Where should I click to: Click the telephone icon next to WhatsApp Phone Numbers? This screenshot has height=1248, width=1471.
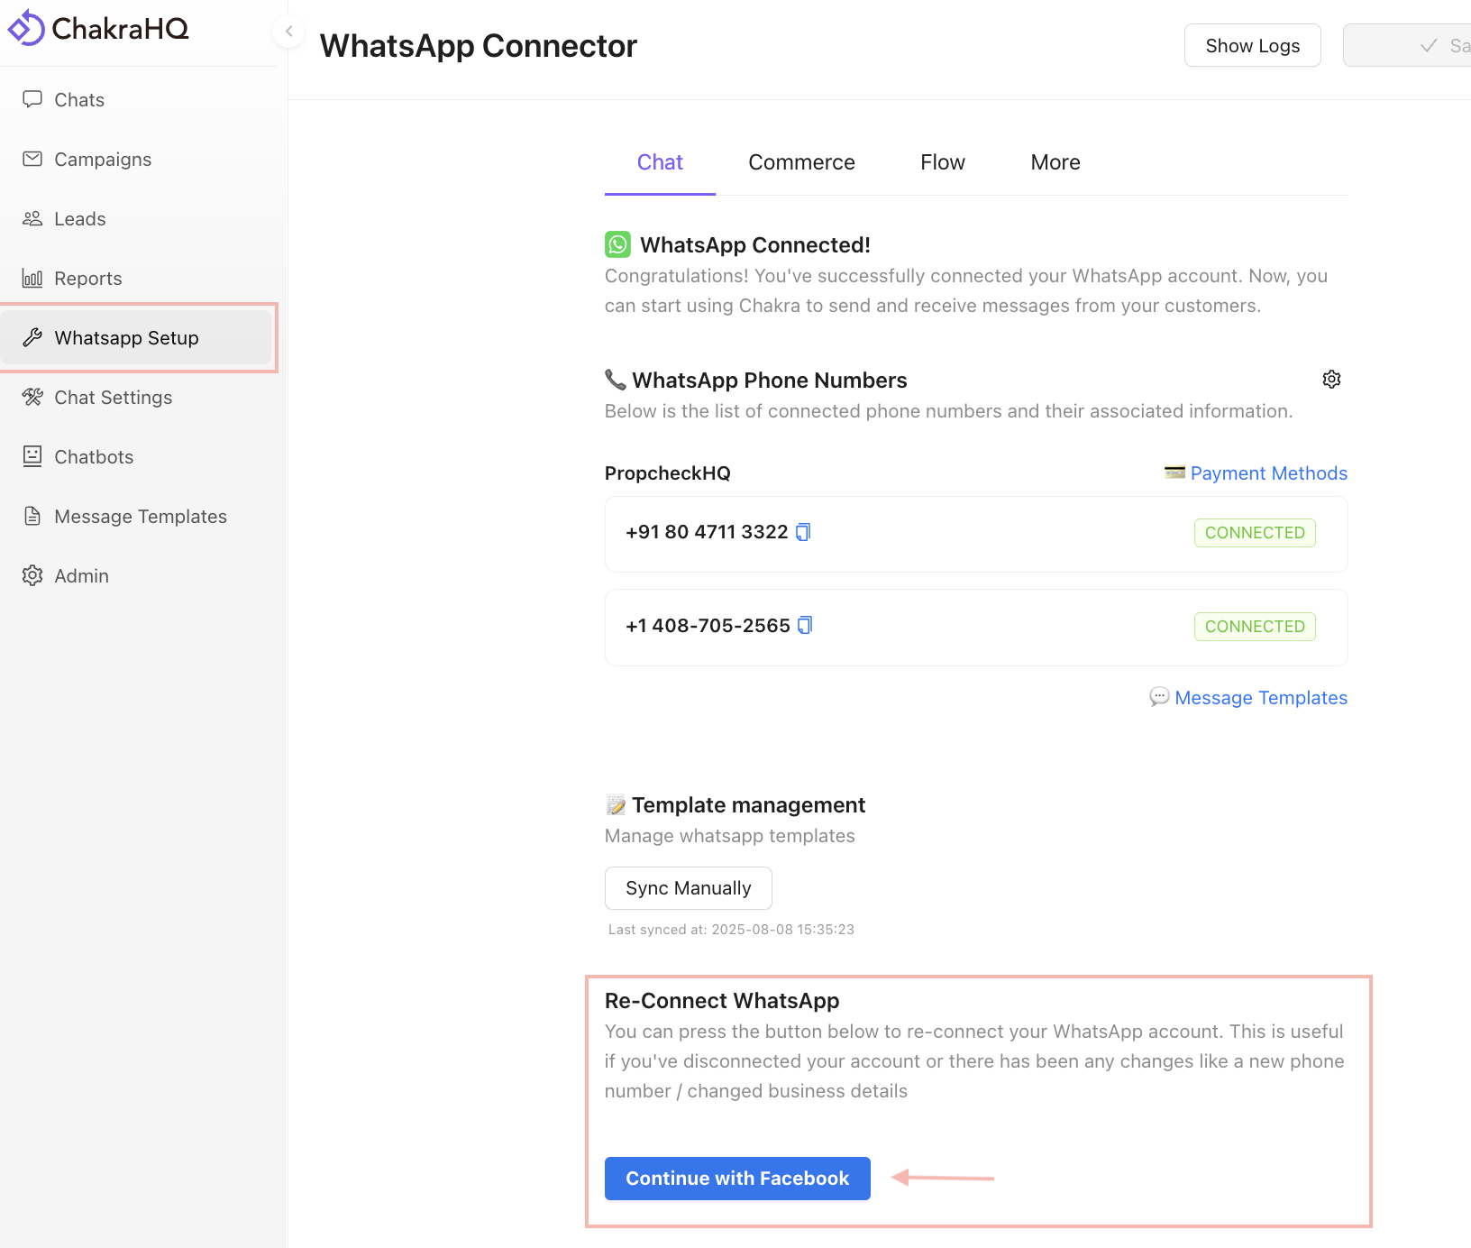pyautogui.click(x=616, y=380)
